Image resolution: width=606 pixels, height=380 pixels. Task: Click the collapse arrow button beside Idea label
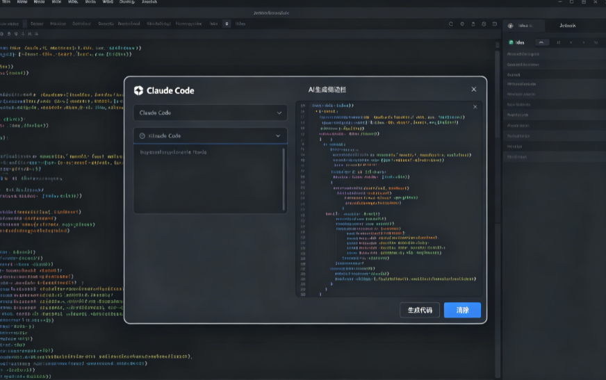[541, 42]
